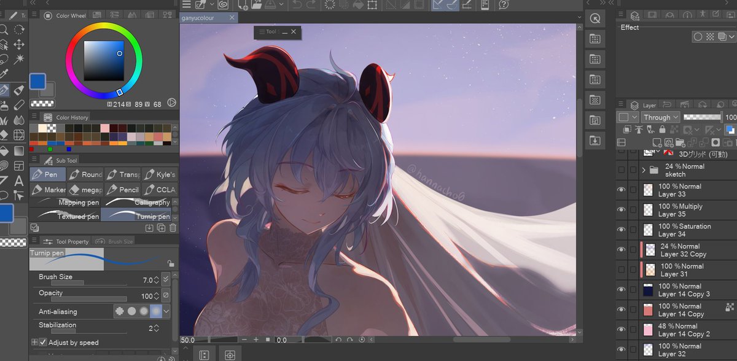This screenshot has height=361, width=737.
Task: Open CLIP STUDIO spiral icon
Action: [224, 5]
